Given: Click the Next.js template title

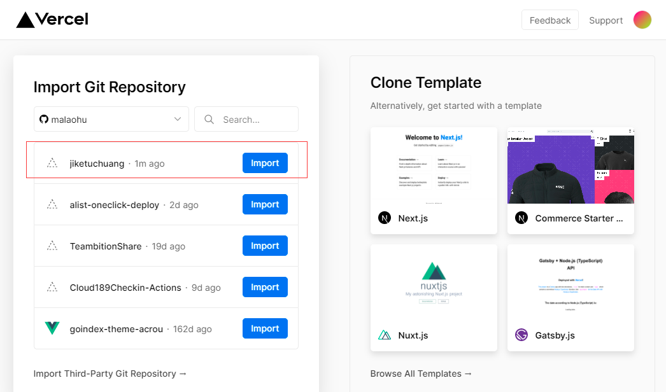Looking at the screenshot, I should pyautogui.click(x=413, y=218).
